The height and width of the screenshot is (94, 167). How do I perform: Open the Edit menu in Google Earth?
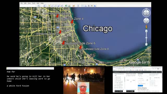(x=25, y=3)
